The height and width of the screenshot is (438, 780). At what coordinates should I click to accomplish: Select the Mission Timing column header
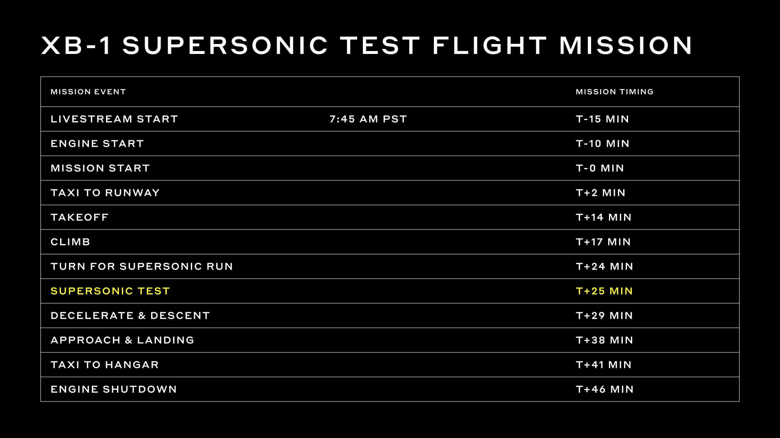pos(615,92)
